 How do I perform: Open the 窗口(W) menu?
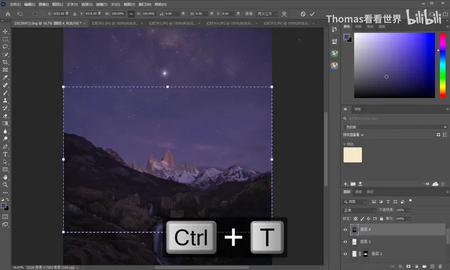(145, 4)
